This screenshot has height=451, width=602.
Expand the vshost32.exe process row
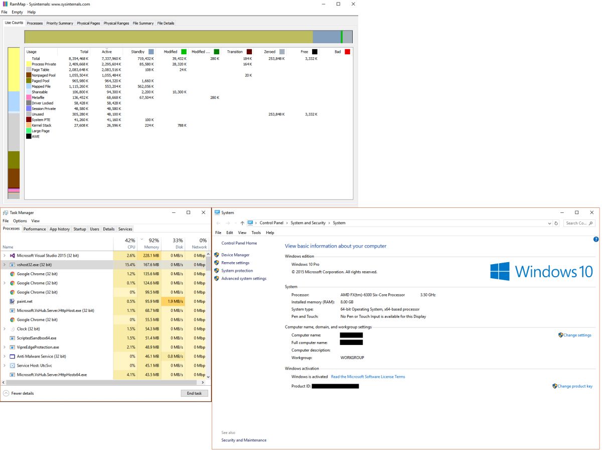click(5, 265)
